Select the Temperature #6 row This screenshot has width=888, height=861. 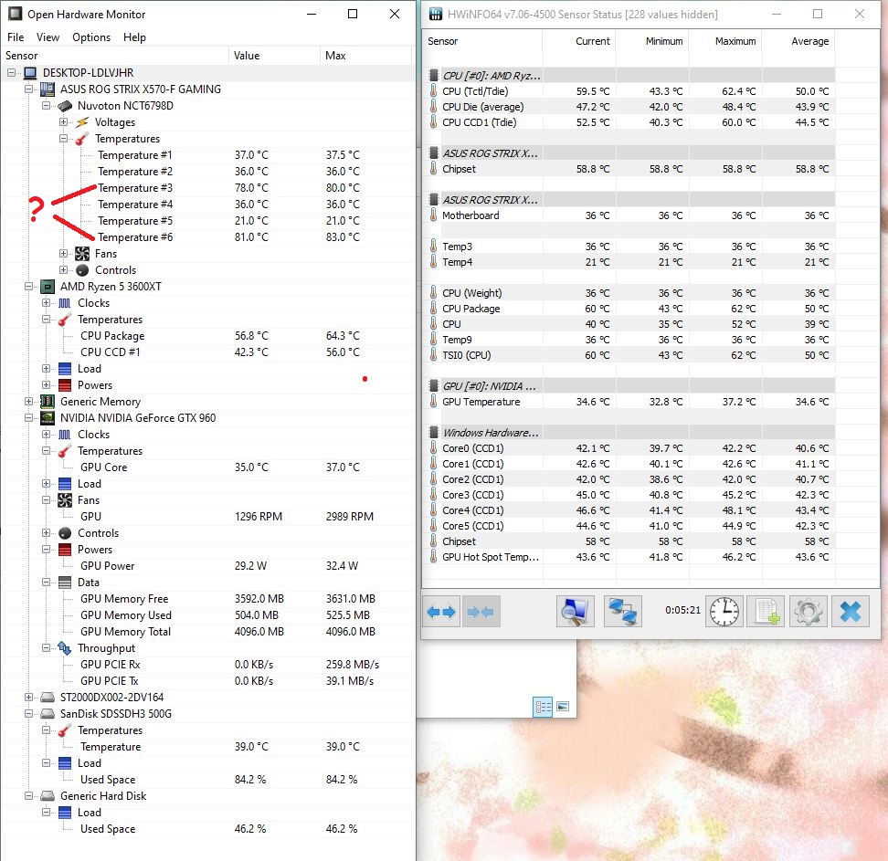coord(208,237)
